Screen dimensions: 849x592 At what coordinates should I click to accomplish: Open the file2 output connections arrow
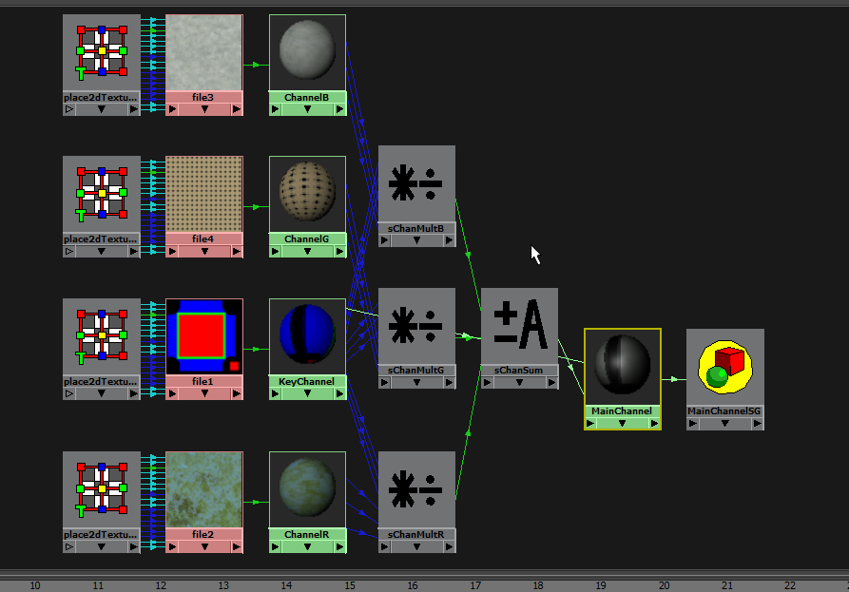237,546
